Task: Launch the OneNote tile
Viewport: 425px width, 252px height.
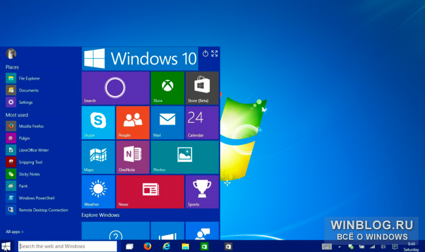Action: pos(133,157)
